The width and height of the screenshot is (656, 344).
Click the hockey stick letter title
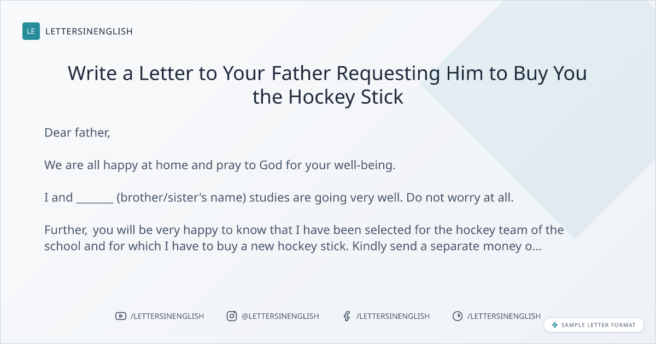(327, 85)
